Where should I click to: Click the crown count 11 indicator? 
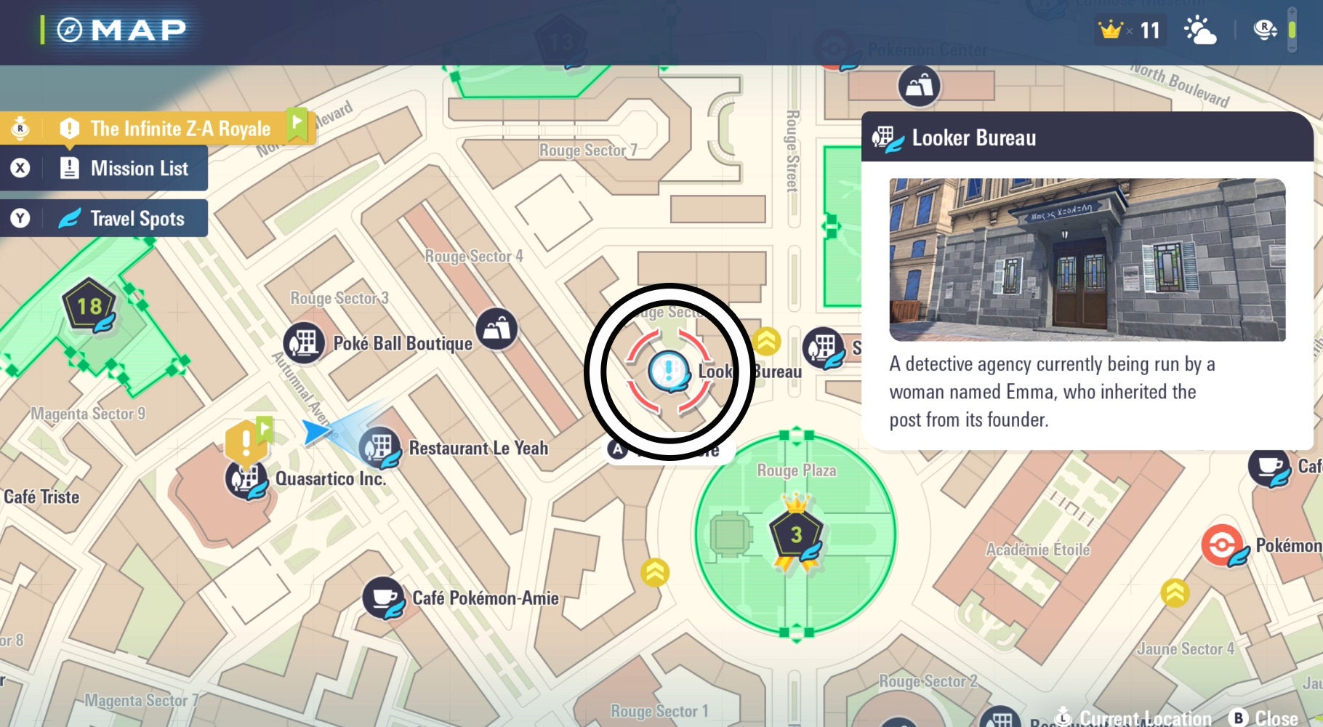1130,31
